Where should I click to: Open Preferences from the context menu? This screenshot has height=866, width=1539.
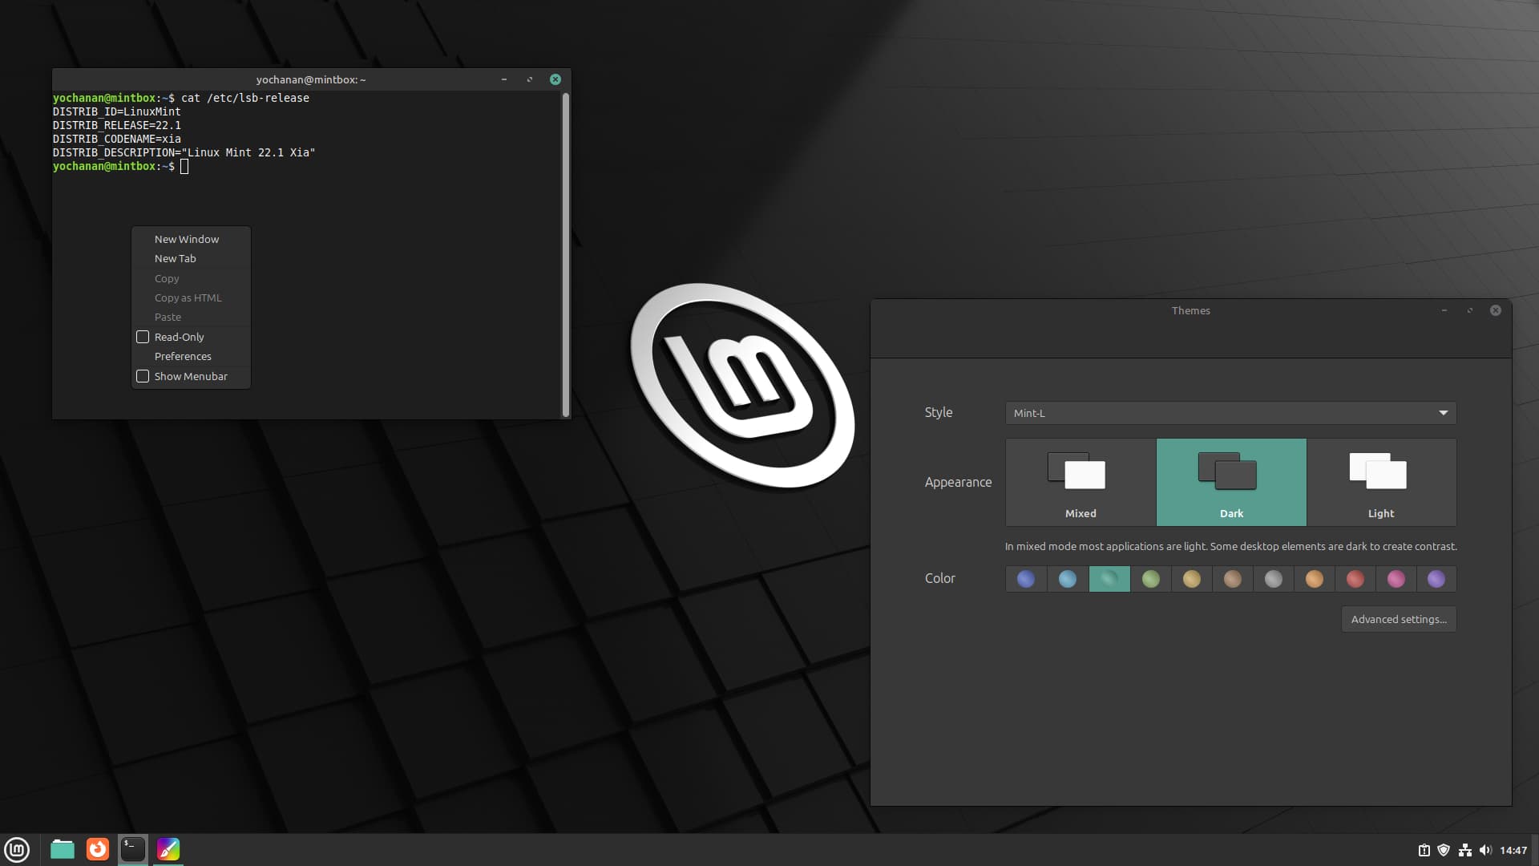192,356
